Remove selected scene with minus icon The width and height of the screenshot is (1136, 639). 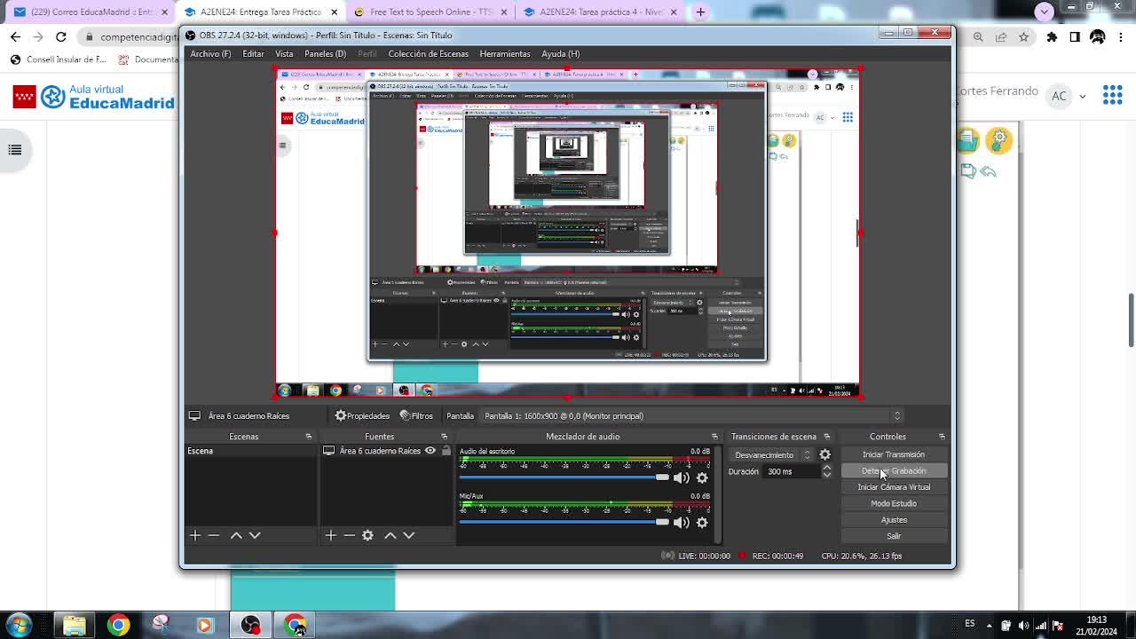(214, 535)
